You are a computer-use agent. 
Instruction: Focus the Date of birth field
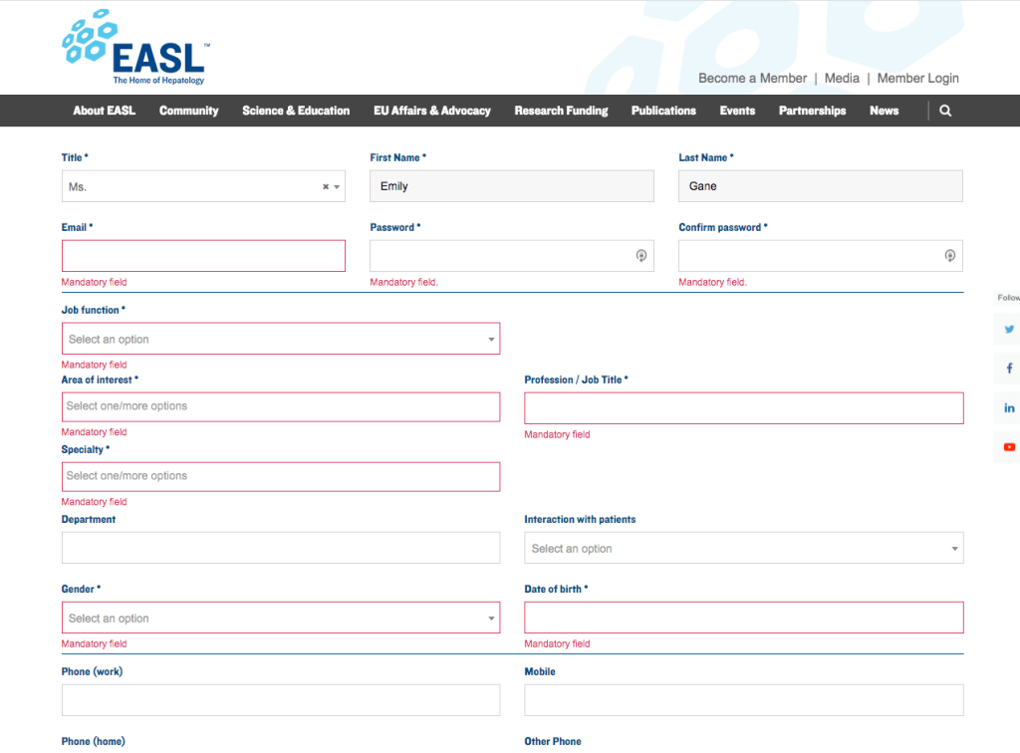(x=743, y=619)
